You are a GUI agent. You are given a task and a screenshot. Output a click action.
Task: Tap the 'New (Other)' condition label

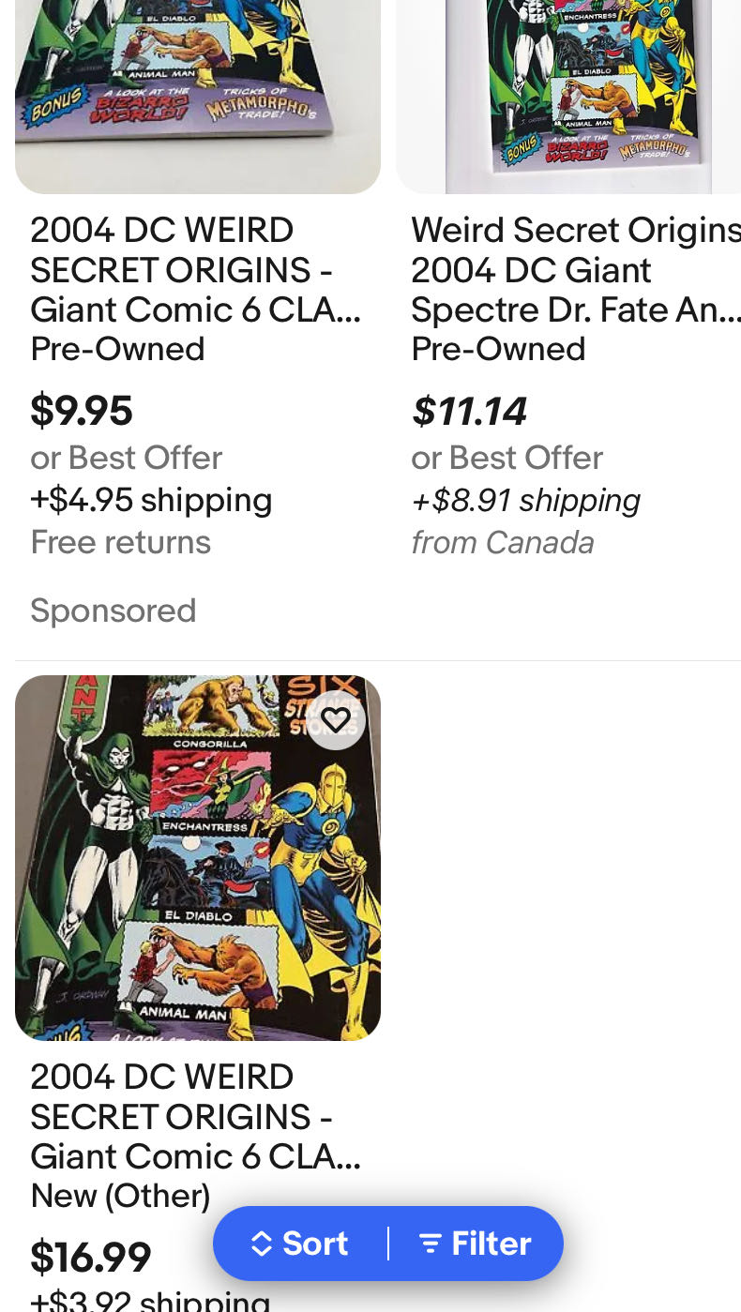click(x=120, y=1196)
